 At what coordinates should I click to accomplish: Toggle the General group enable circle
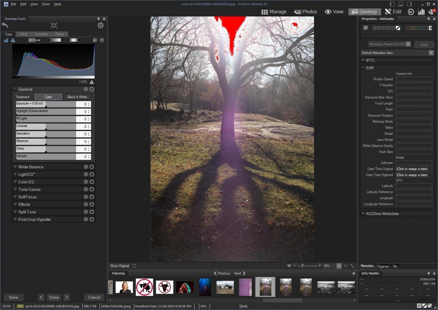point(92,89)
